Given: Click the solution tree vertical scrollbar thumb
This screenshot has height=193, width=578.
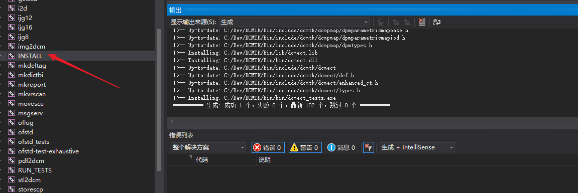Looking at the screenshot, I should (x=159, y=100).
